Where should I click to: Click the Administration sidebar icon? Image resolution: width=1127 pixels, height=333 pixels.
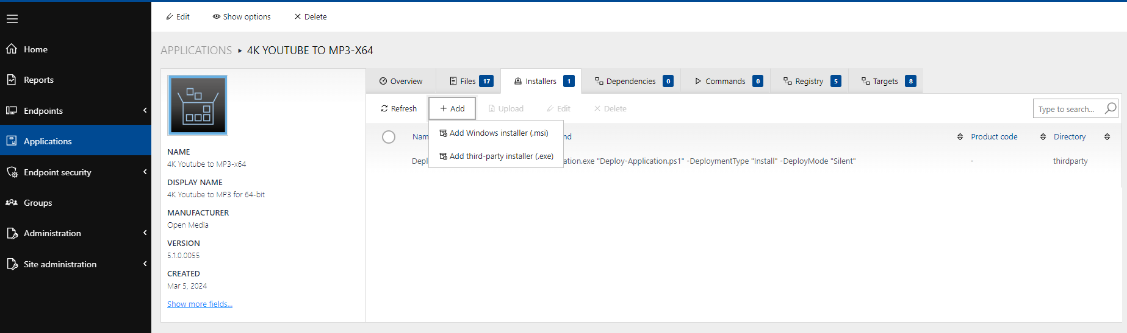tap(12, 233)
